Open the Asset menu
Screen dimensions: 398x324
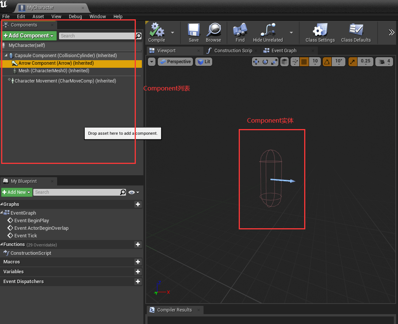tap(38, 16)
